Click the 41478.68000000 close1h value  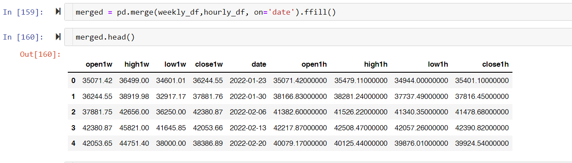482,112
